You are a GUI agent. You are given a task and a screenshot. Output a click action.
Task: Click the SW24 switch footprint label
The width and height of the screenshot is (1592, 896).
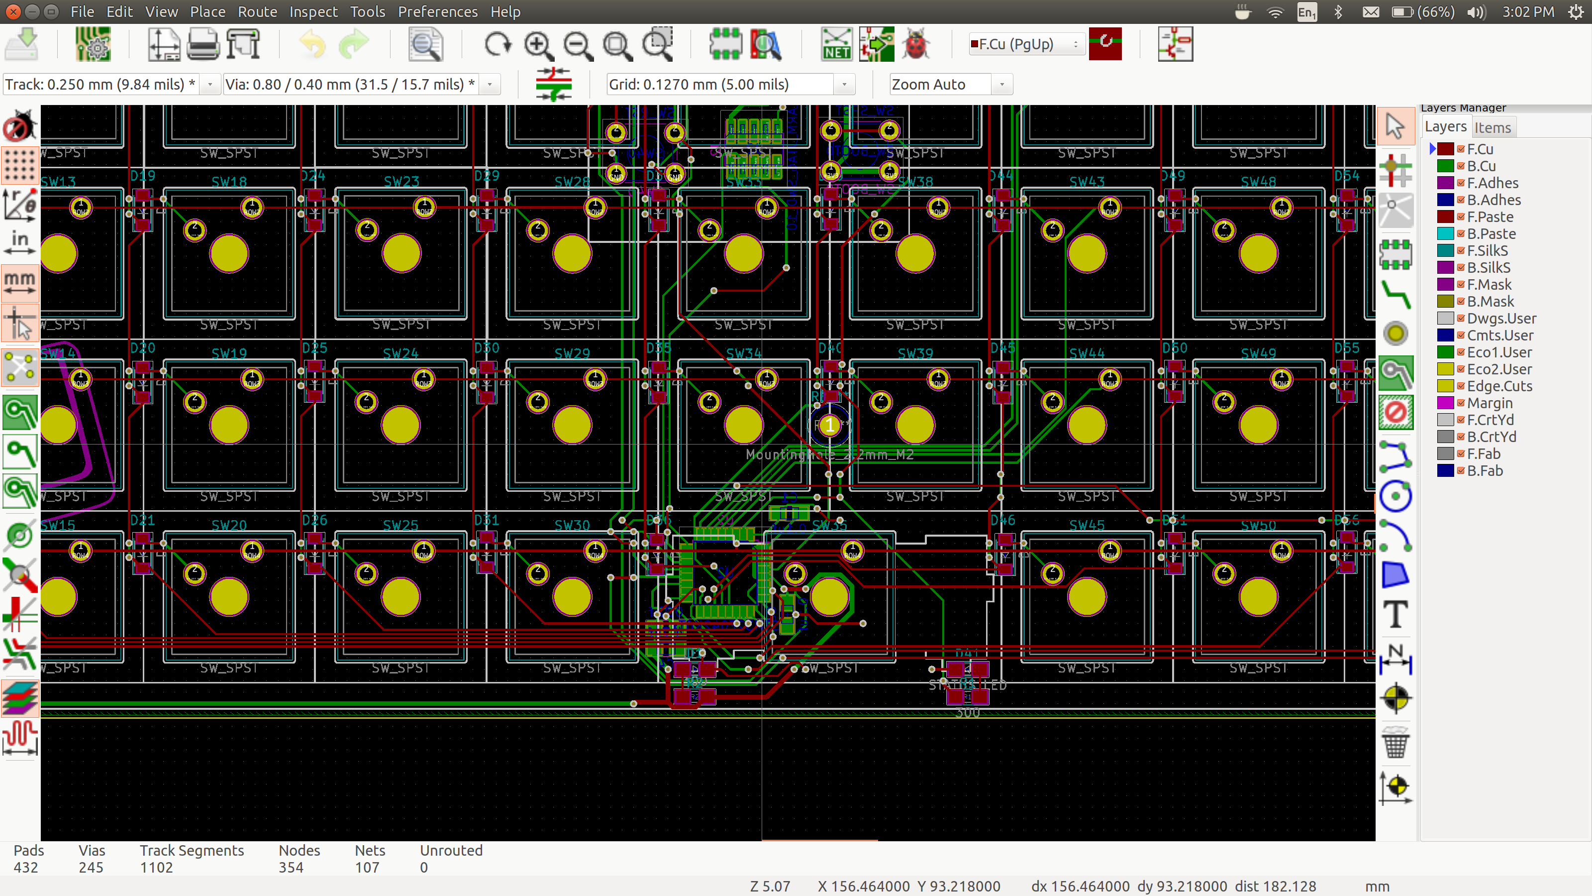click(x=400, y=353)
